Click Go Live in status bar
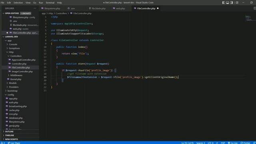 [x=232, y=143]
